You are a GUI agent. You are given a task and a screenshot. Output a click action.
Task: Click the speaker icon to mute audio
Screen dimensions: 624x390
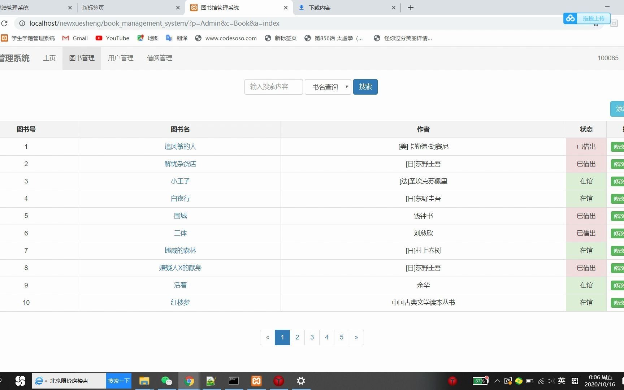(550, 381)
